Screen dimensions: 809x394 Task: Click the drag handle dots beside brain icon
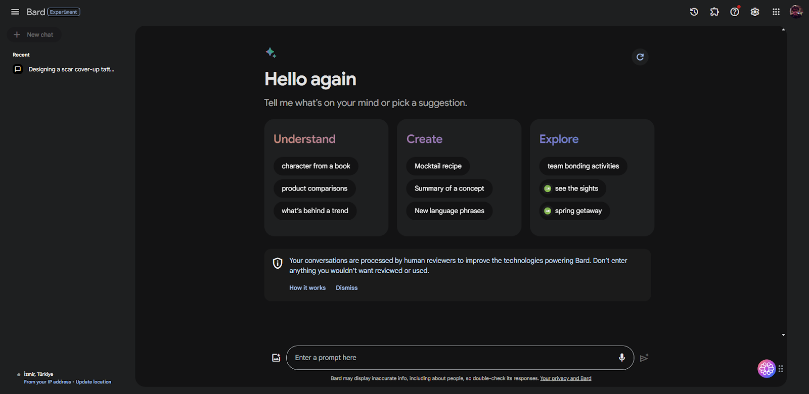[x=781, y=369]
